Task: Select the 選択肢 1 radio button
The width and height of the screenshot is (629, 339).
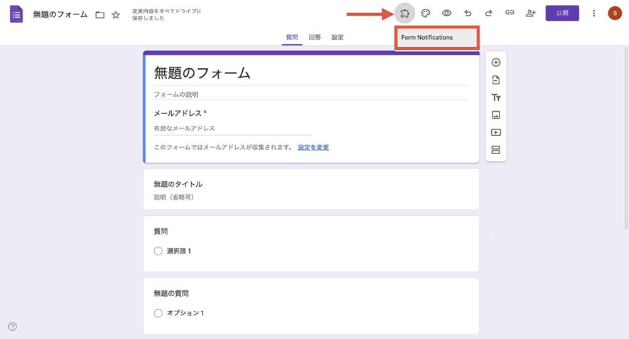Action: (158, 251)
